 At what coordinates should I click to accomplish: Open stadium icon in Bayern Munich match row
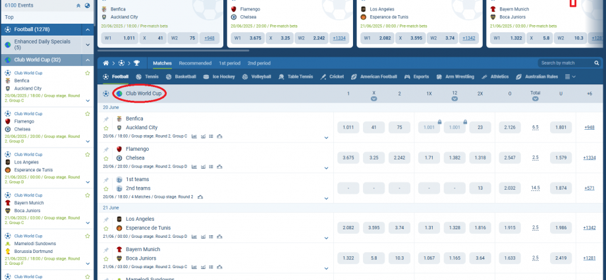[219, 267]
